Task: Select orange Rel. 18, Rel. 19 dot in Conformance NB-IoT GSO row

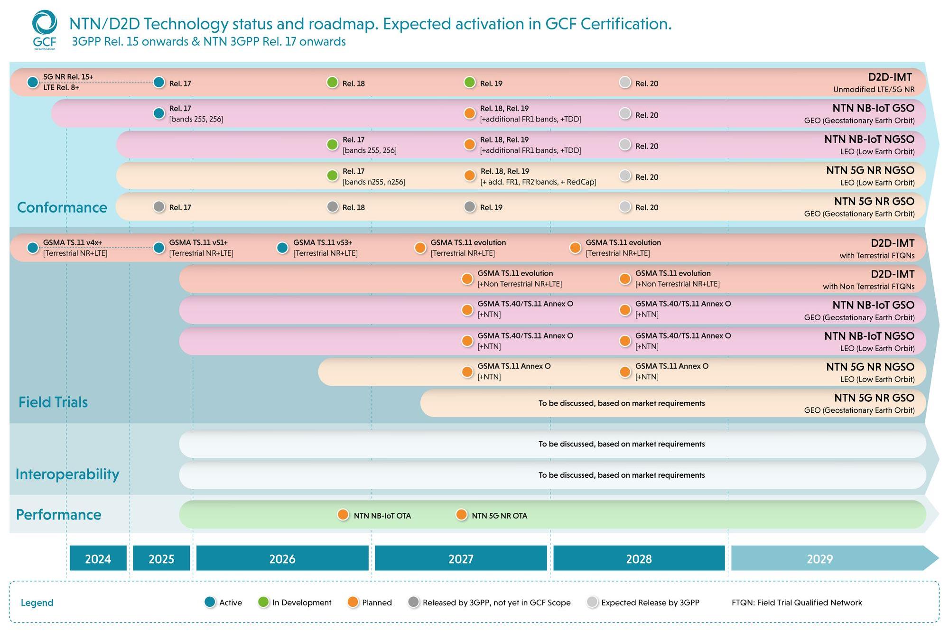Action: [x=470, y=113]
